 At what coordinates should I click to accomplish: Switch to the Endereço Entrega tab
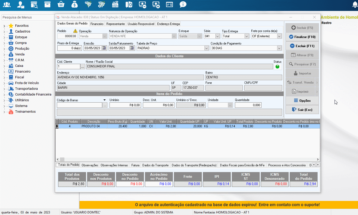(168, 24)
